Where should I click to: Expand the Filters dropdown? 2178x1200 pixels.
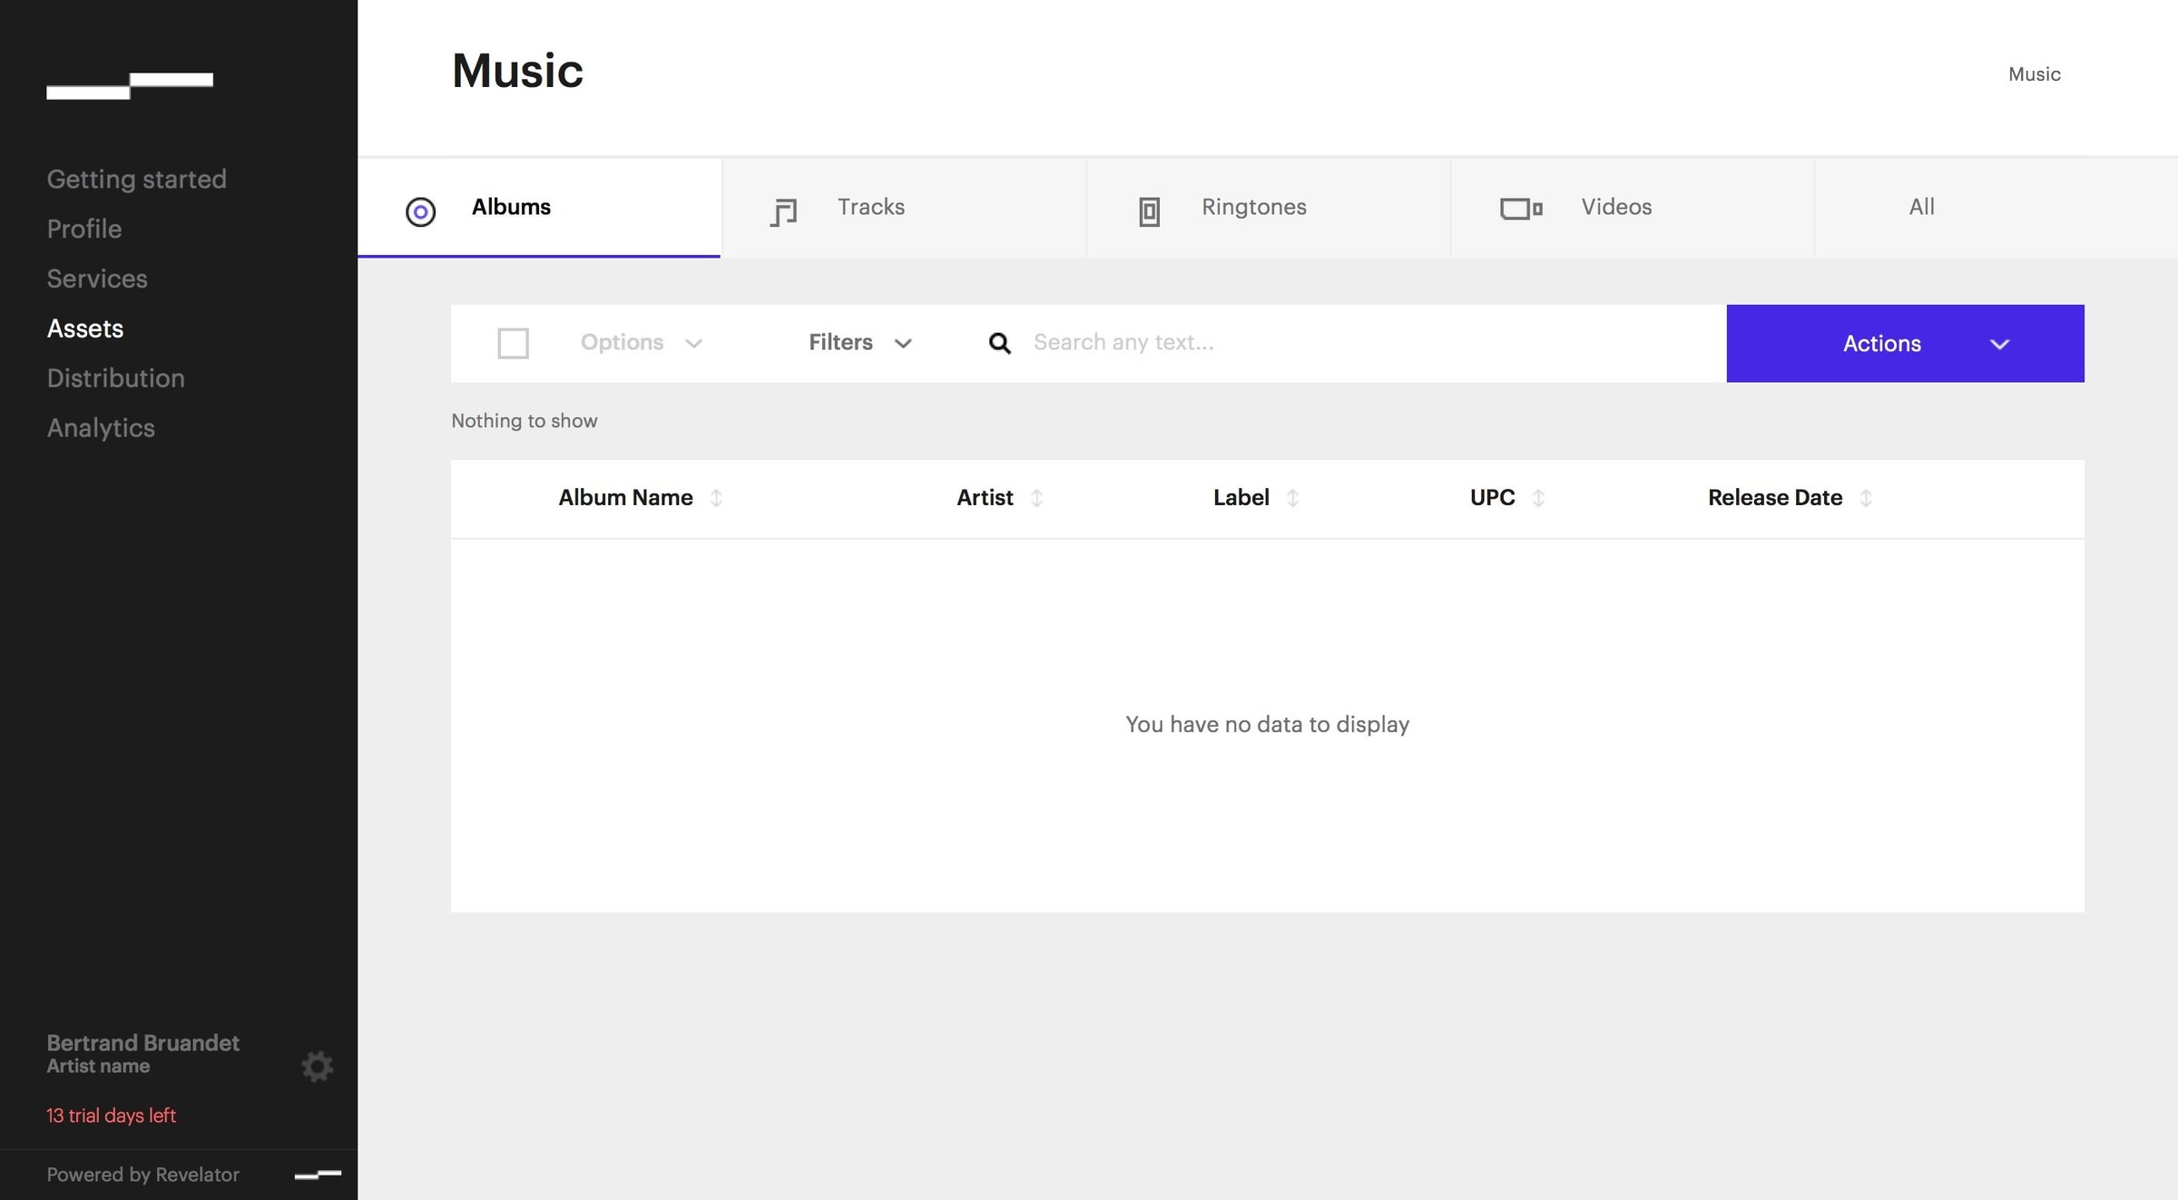pyautogui.click(x=859, y=343)
